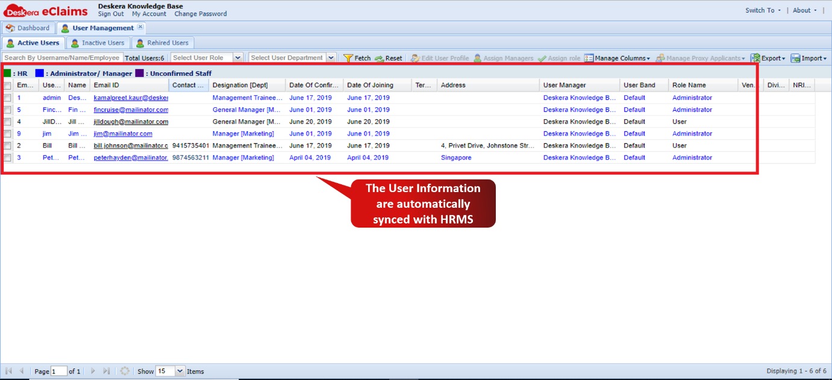Screen dimensions: 832x380
Task: Click the last page navigation arrow
Action: pyautogui.click(x=107, y=371)
